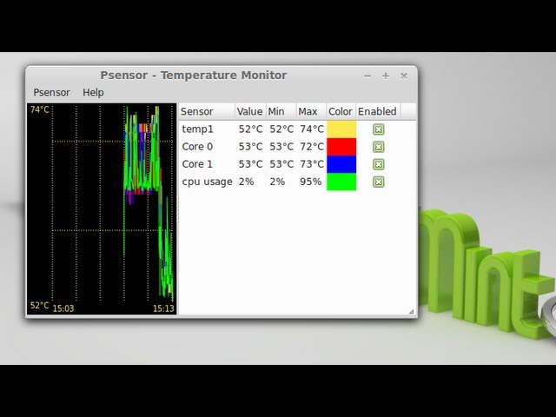Image resolution: width=556 pixels, height=417 pixels.
Task: Disable the temp1 sensor checkbox
Action: click(x=378, y=129)
